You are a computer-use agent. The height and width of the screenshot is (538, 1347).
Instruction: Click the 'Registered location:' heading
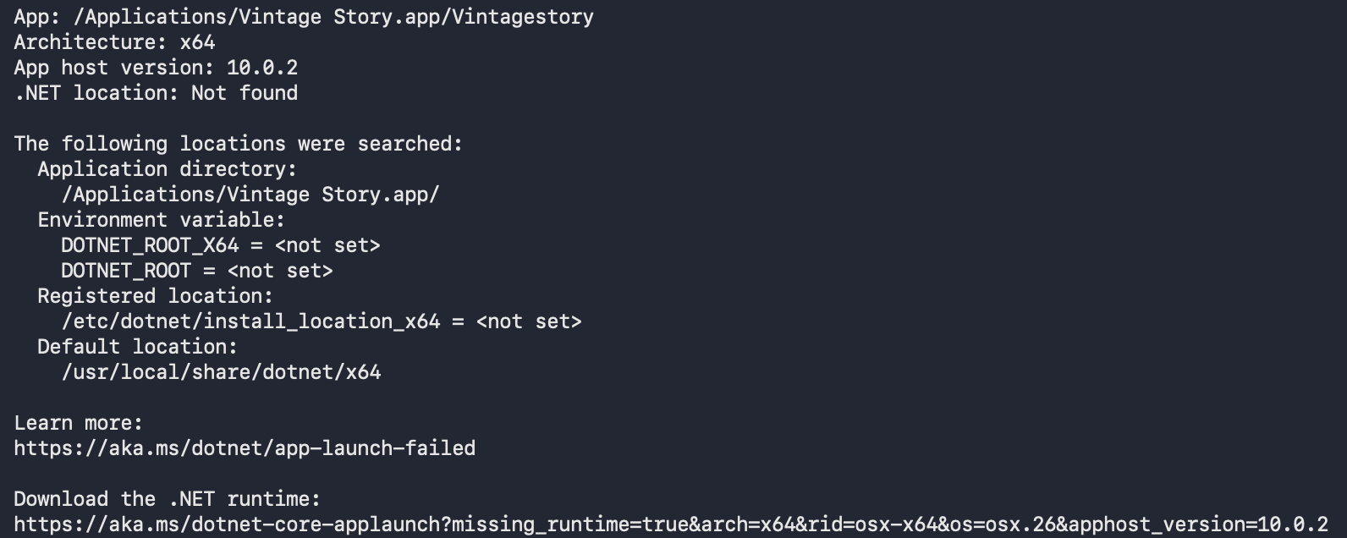[156, 296]
